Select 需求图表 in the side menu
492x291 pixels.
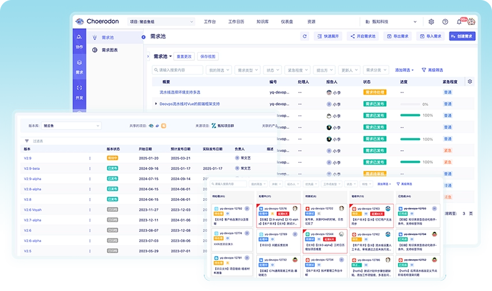click(x=115, y=50)
